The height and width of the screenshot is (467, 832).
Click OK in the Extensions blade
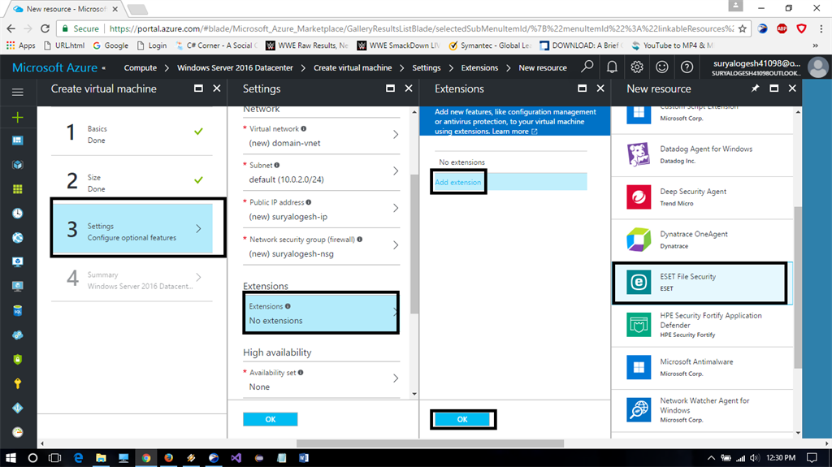pyautogui.click(x=462, y=419)
